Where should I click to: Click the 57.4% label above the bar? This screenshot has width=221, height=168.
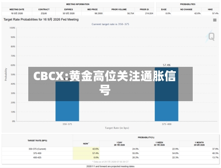coord(167,65)
